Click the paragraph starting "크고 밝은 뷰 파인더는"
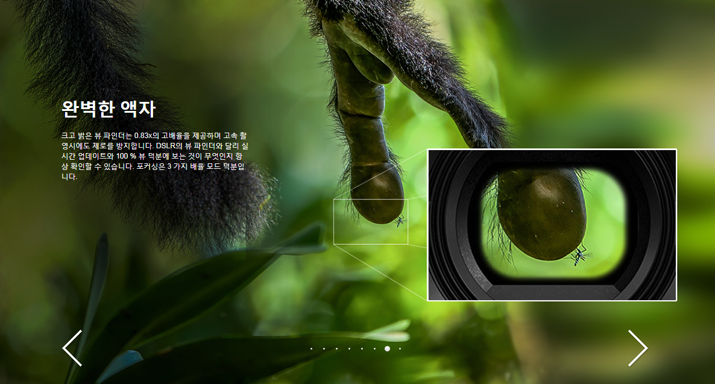715x384 pixels. point(154,156)
